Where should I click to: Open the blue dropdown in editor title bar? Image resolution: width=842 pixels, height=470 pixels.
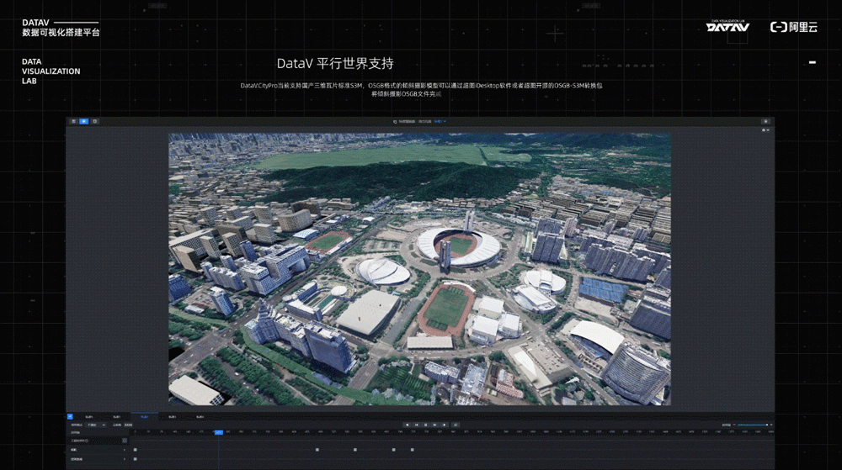440,121
